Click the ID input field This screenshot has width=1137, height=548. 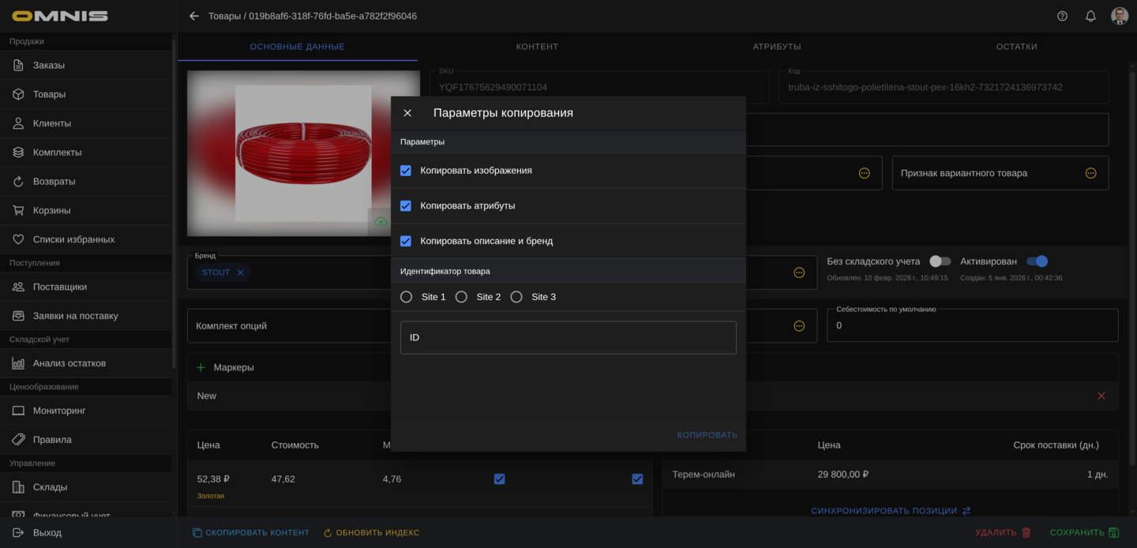click(x=568, y=337)
